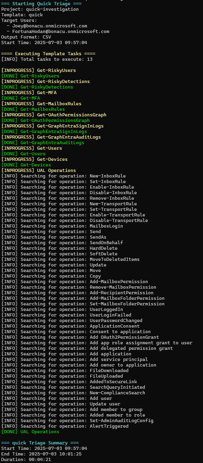Click the "Add OAuth2PermissionGrant" operation line
203x463 pixels.
tap(80, 338)
